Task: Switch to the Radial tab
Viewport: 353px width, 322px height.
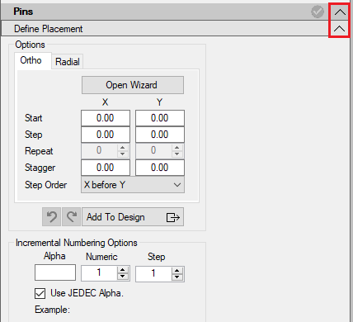Action: click(68, 62)
